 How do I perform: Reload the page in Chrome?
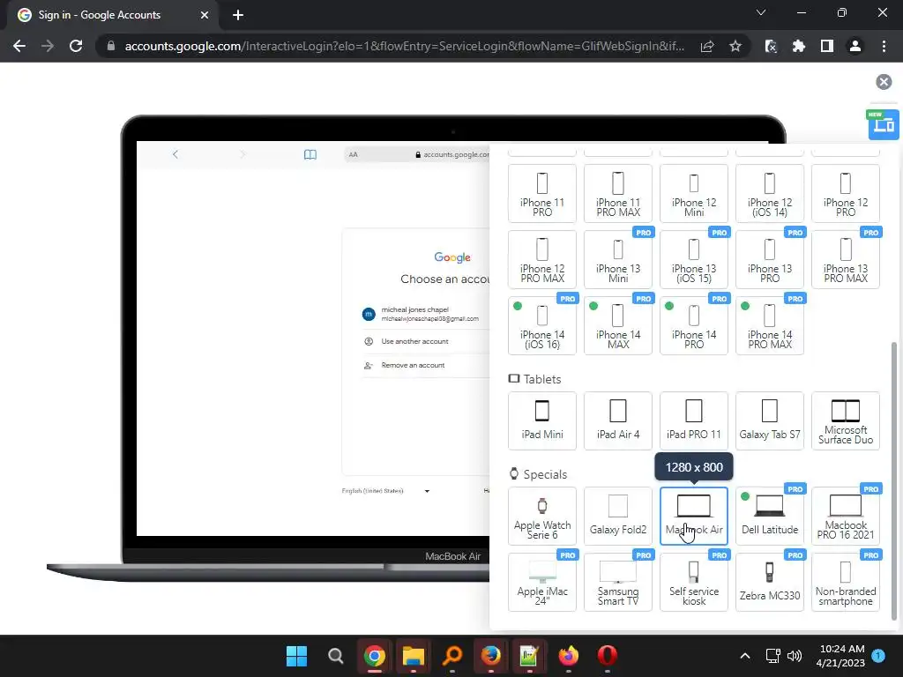76,46
